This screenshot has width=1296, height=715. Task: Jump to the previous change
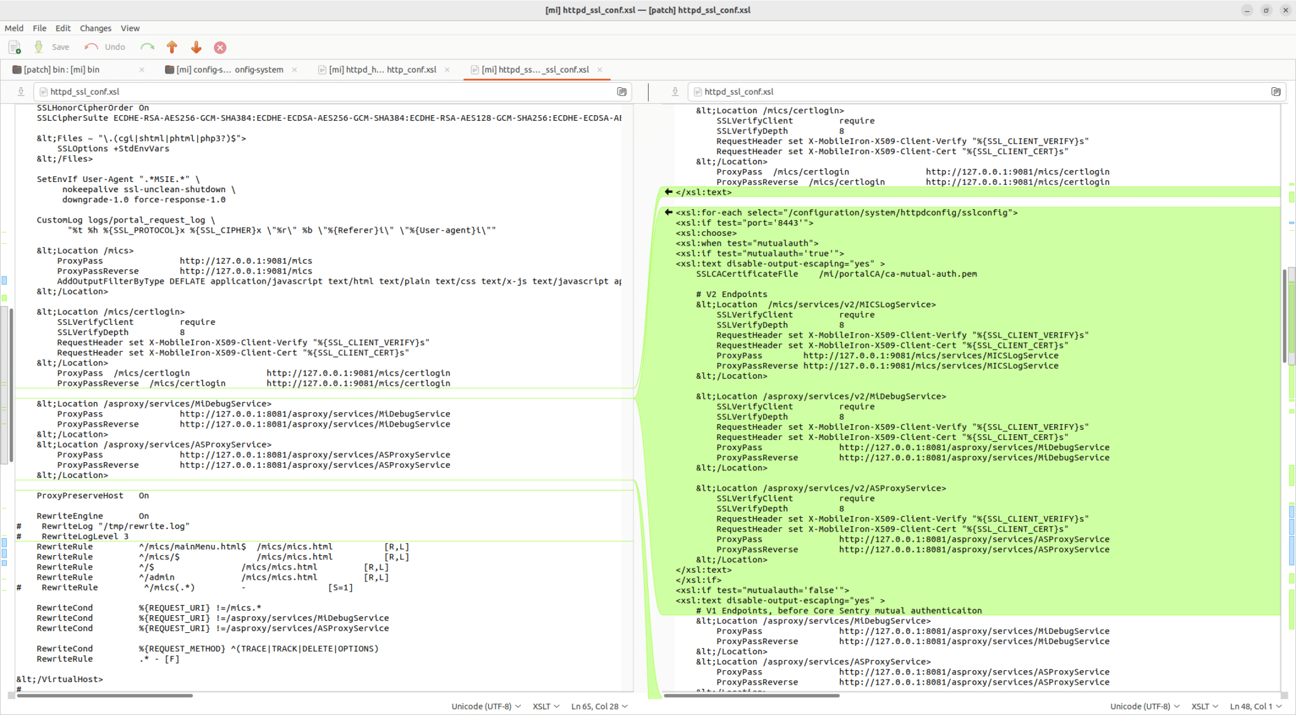point(171,47)
